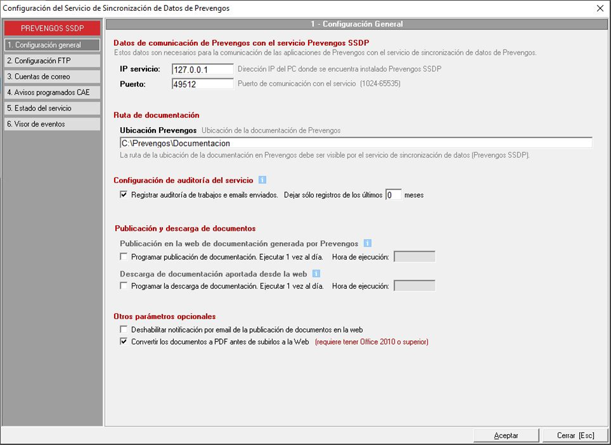Image resolution: width=611 pixels, height=445 pixels.
Task: Click the IP servicio input field
Action: click(x=203, y=69)
